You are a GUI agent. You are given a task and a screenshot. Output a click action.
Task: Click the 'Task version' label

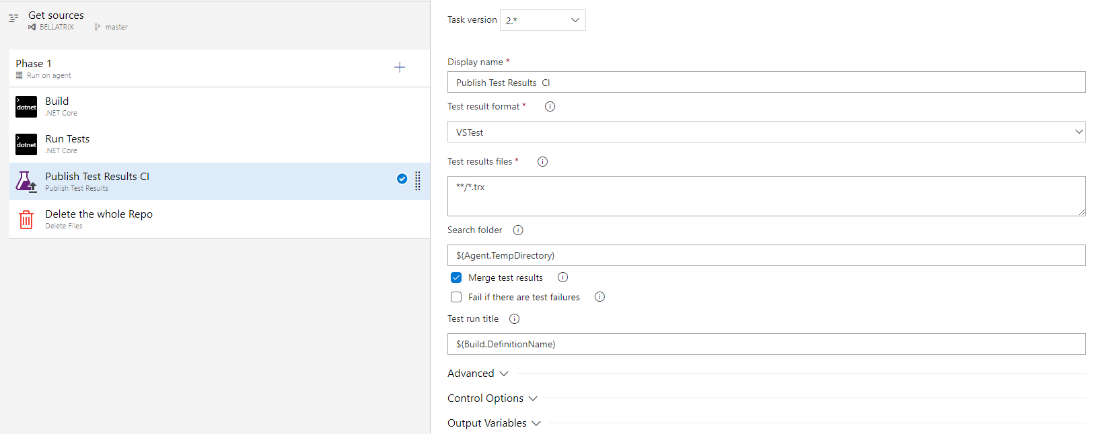coord(472,19)
